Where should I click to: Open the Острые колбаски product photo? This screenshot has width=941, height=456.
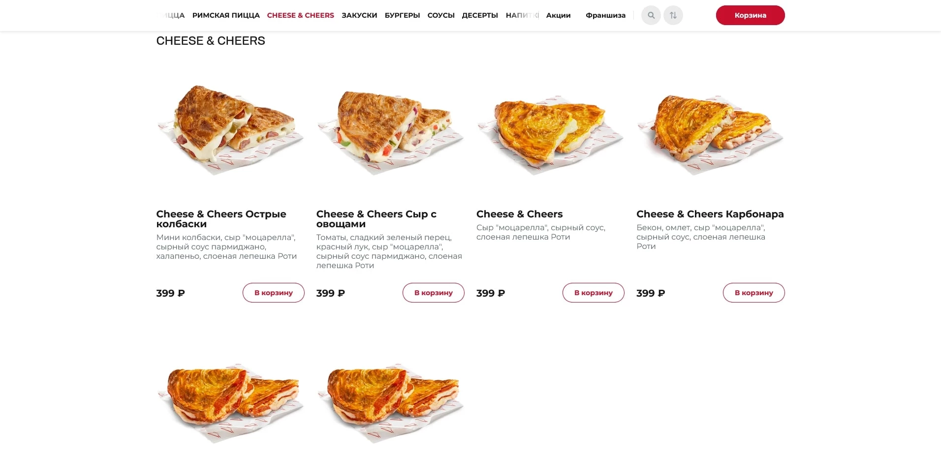(x=230, y=129)
